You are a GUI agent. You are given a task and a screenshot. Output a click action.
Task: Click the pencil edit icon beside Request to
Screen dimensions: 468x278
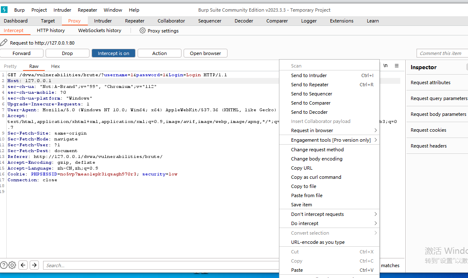[4, 43]
